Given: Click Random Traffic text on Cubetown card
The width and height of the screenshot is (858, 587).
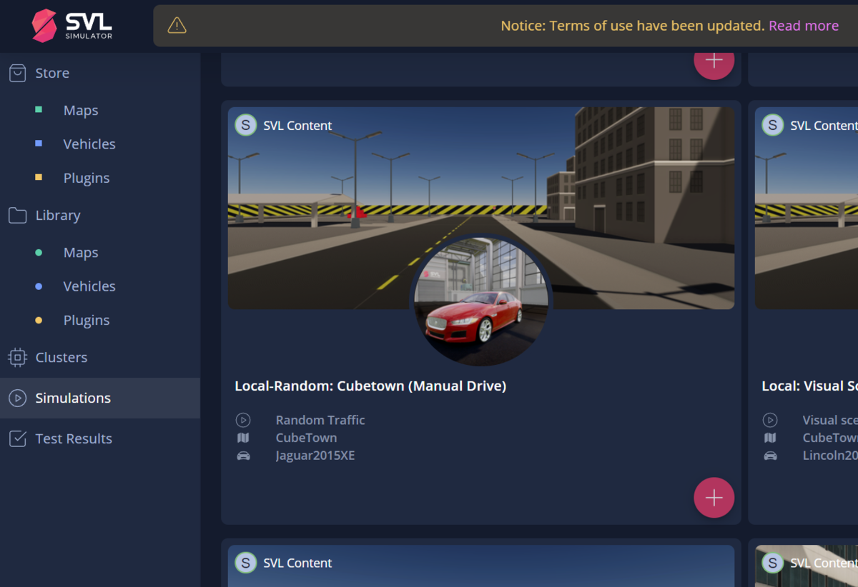Looking at the screenshot, I should [x=320, y=420].
